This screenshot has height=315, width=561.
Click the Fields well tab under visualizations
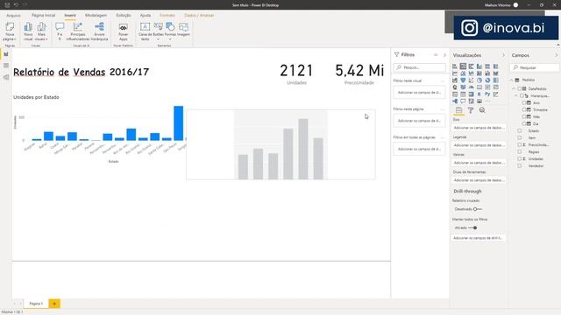[458, 110]
